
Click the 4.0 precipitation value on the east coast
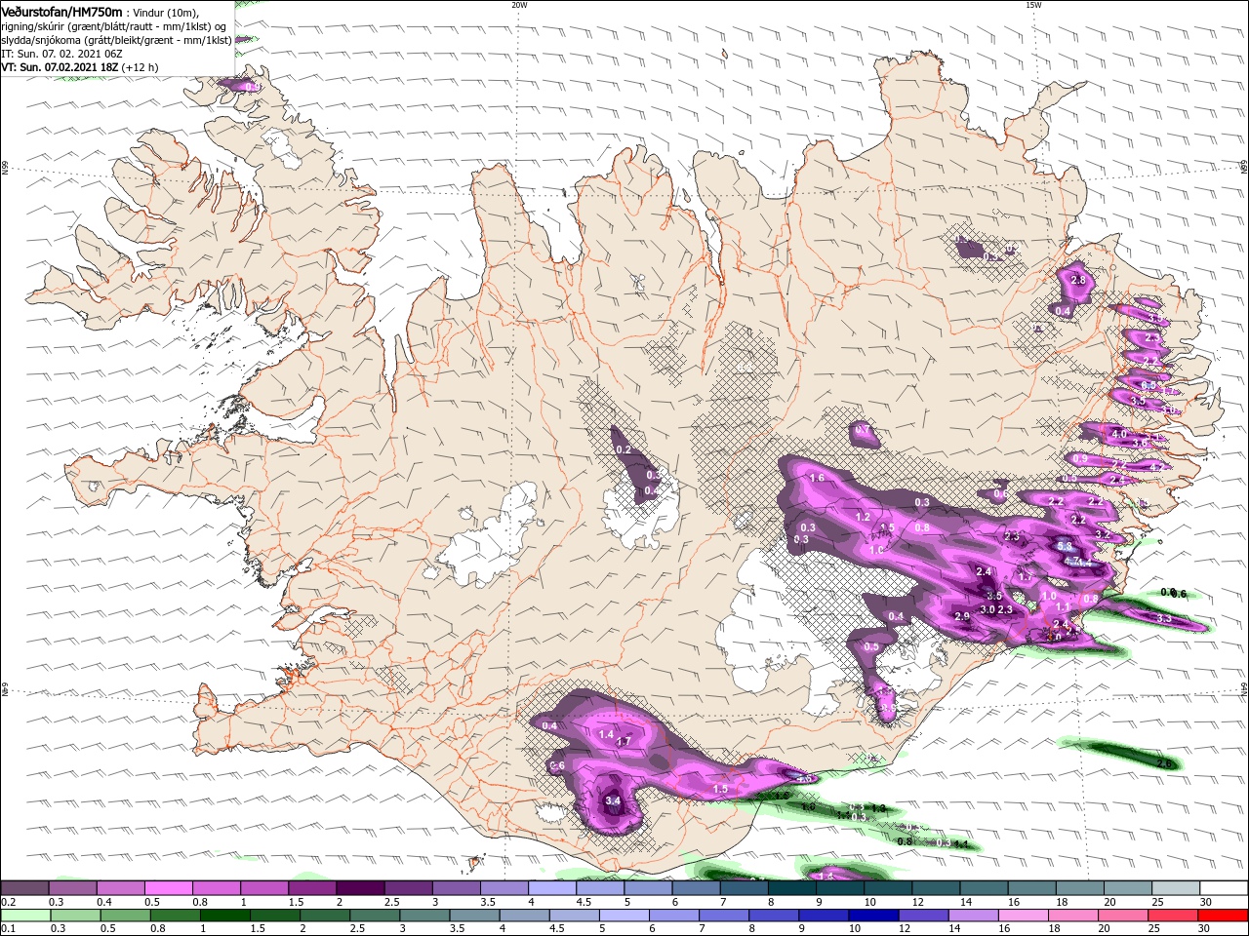(x=1119, y=434)
